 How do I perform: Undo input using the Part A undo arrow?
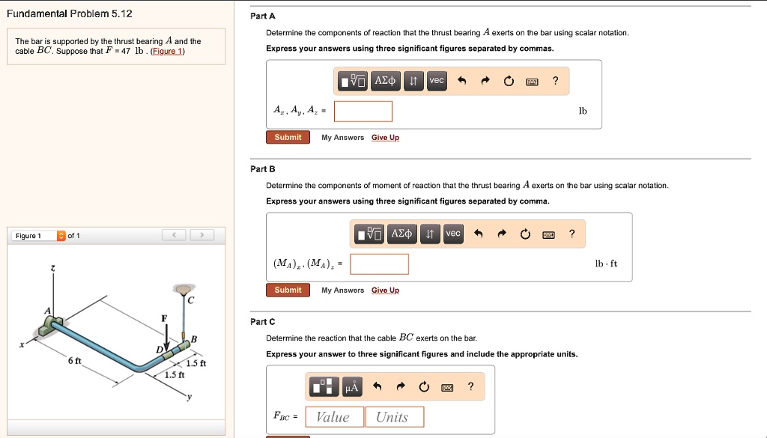pyautogui.click(x=462, y=80)
